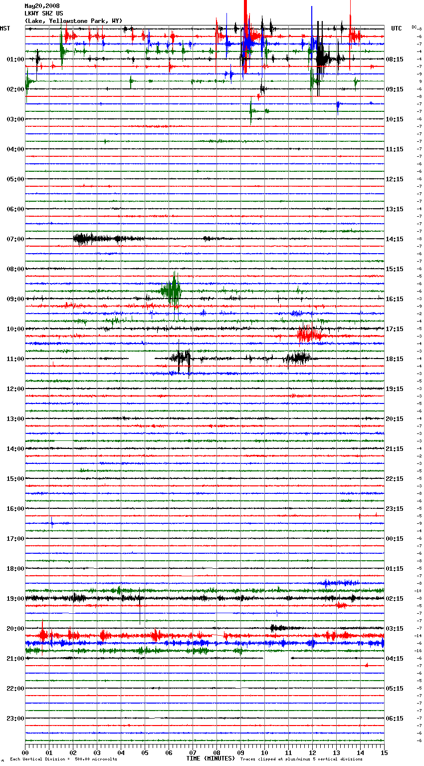Select the 15:00 MST time label
This screenshot has height=766, width=424.
coord(15,479)
